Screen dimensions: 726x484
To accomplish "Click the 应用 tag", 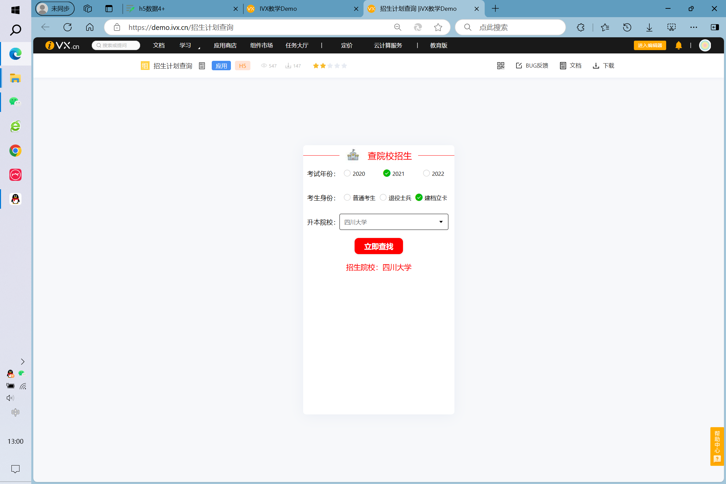I will pos(221,66).
